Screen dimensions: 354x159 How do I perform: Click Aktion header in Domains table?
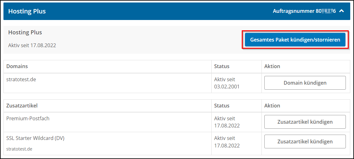[x=272, y=66]
